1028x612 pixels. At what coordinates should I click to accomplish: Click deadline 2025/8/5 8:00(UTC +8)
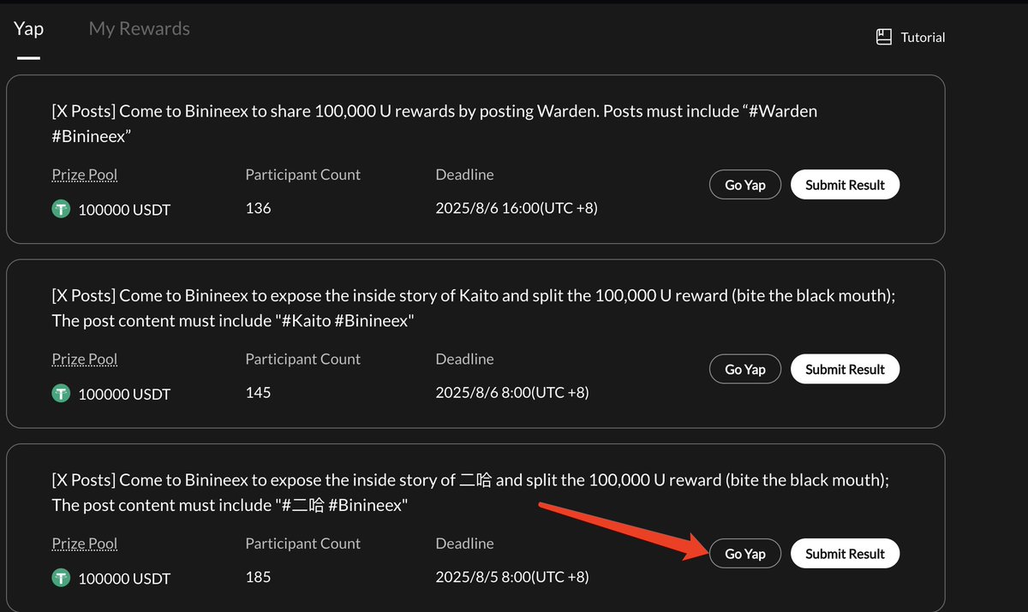click(x=512, y=577)
